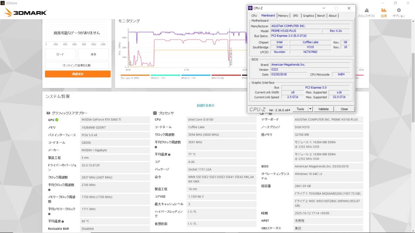The height and width of the screenshot is (233, 415).
Task: Open the Options gear icon in 3DMark
Action: click(x=399, y=11)
